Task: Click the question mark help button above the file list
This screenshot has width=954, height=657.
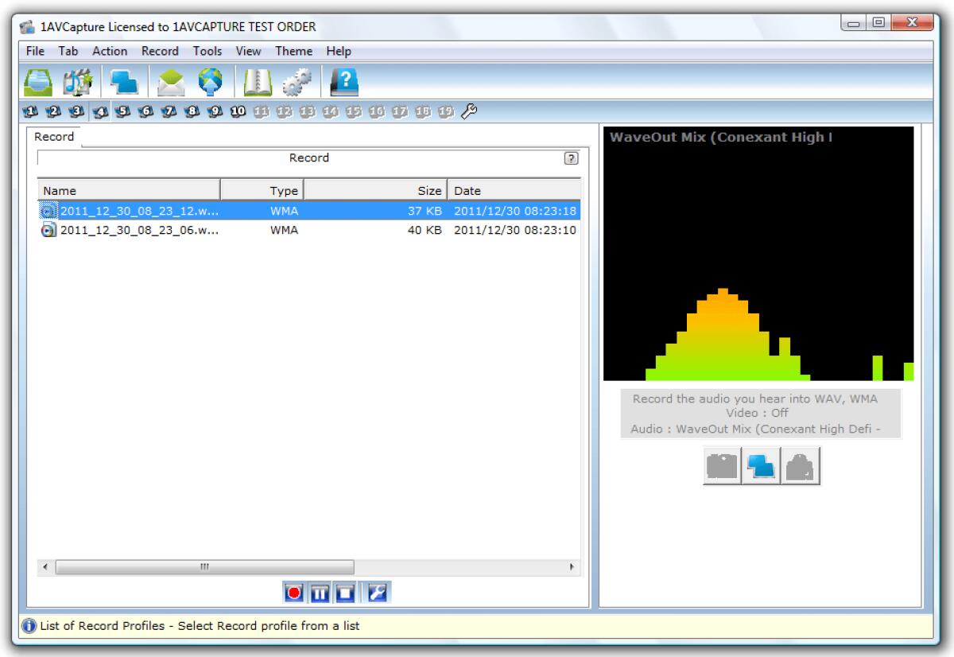Action: [x=570, y=157]
